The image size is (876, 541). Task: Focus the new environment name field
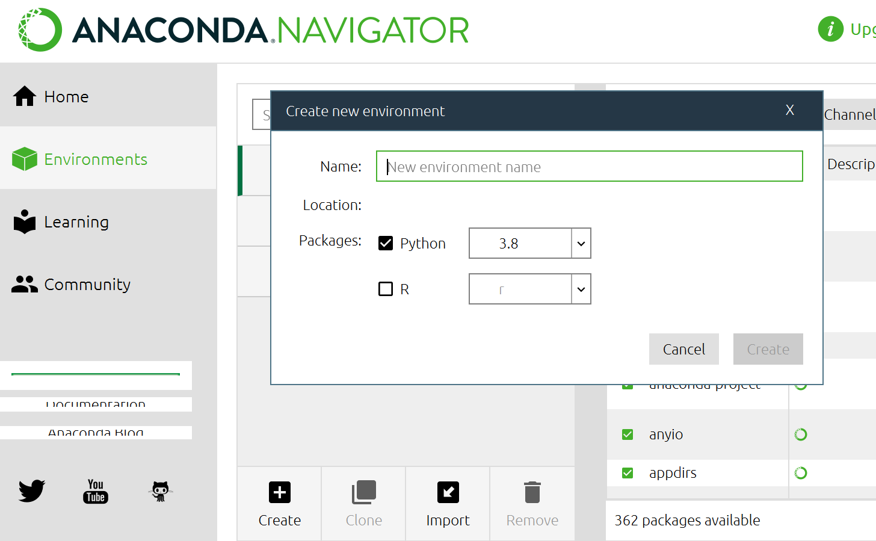coord(590,166)
